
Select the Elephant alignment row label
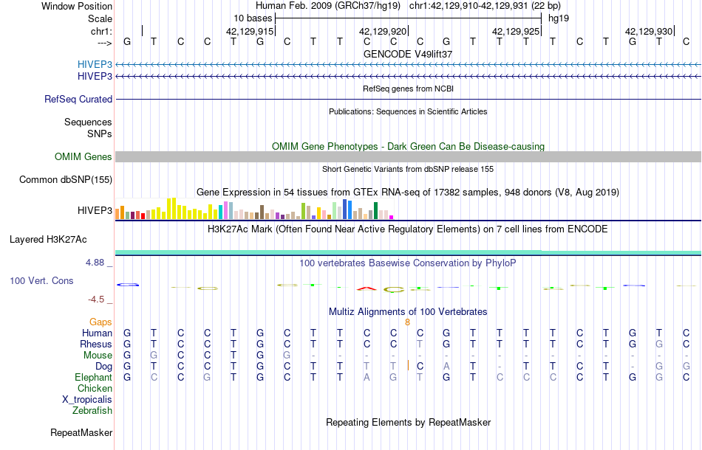93,378
